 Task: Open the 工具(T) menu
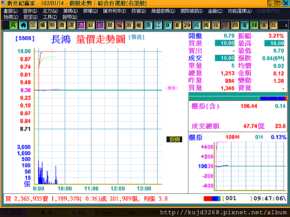point(50,17)
